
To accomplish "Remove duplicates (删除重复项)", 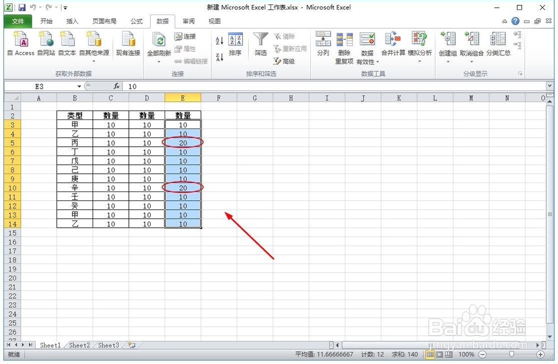I will click(344, 48).
